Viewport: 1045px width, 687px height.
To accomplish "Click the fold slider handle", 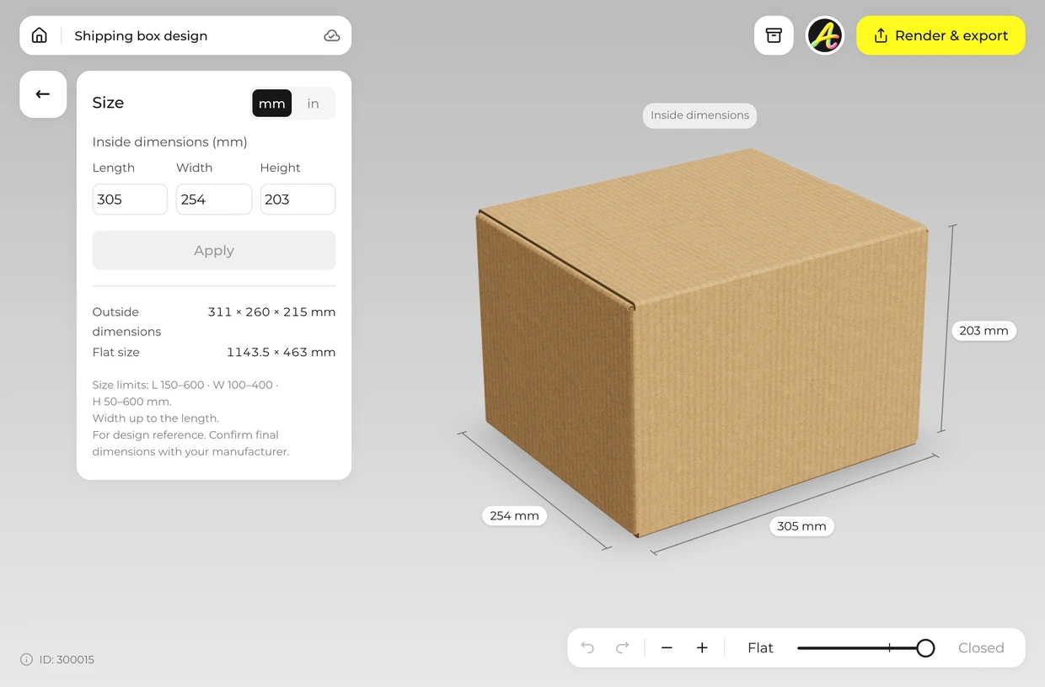I will (x=925, y=647).
